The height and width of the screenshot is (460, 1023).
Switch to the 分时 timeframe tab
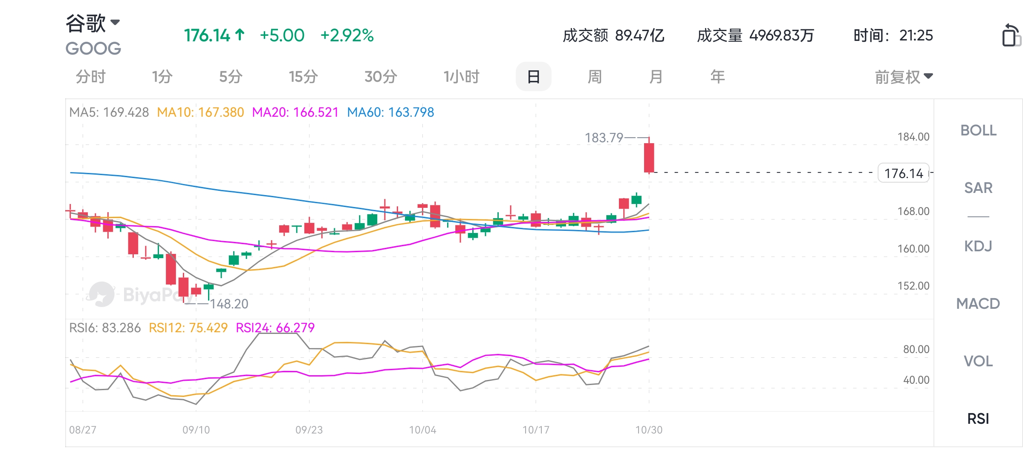(91, 77)
